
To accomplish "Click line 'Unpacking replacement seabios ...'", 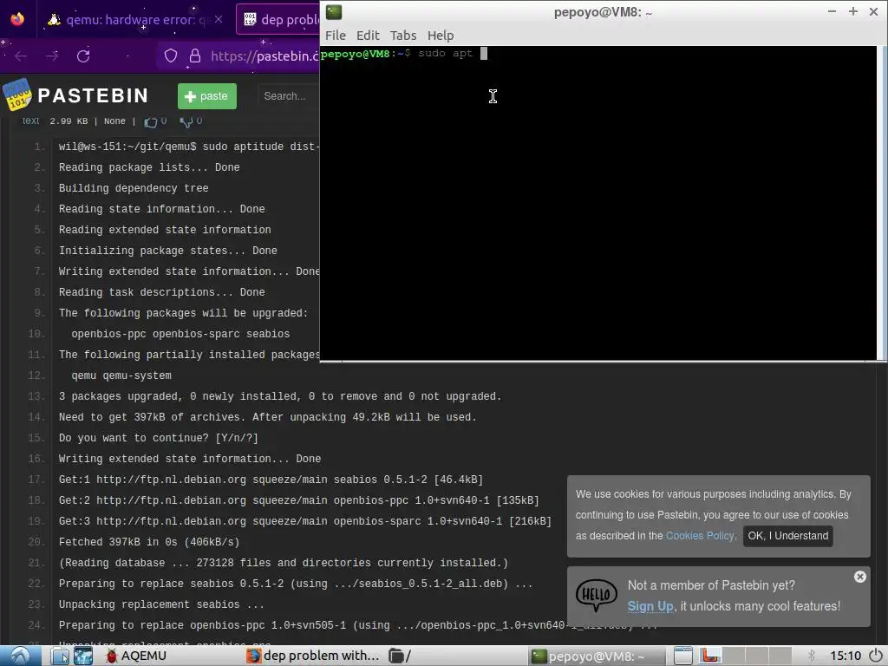I will point(161,604).
